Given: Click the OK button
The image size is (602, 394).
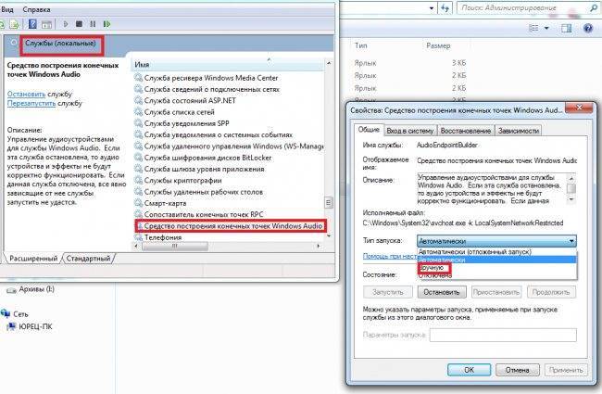Looking at the screenshot, I should pos(470,370).
